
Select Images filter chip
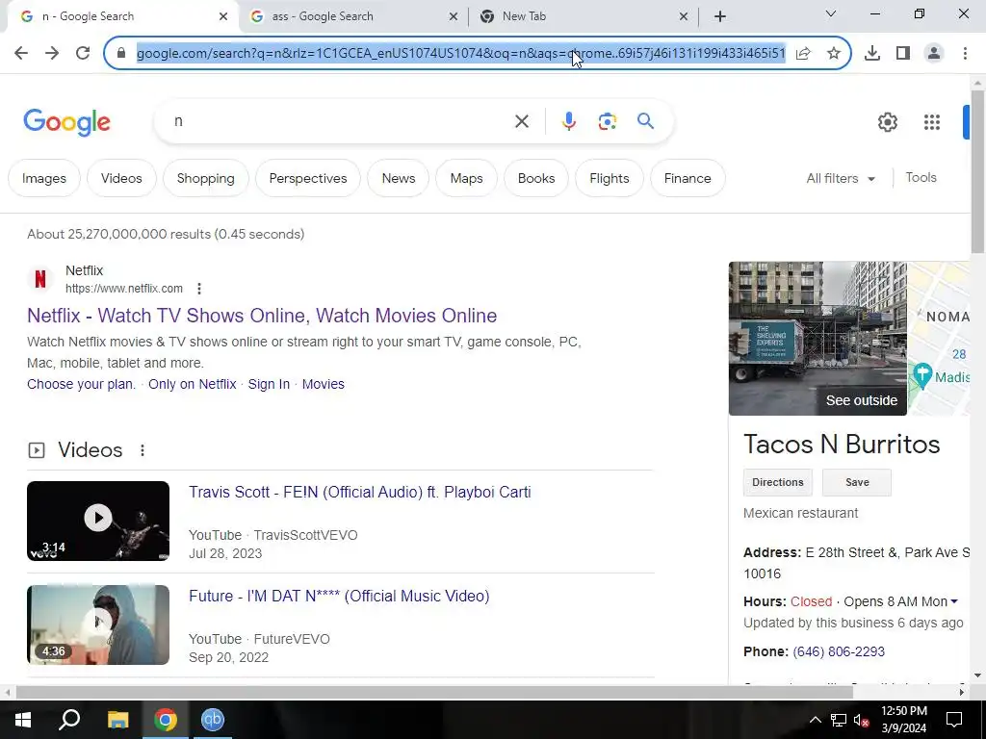point(44,178)
